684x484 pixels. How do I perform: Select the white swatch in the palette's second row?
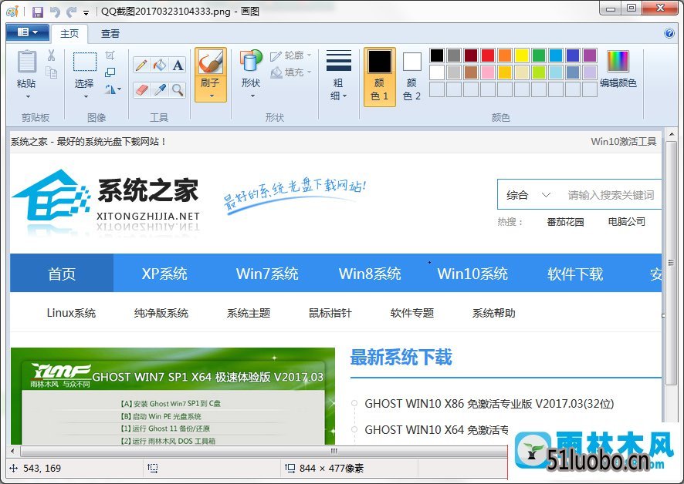pos(437,72)
